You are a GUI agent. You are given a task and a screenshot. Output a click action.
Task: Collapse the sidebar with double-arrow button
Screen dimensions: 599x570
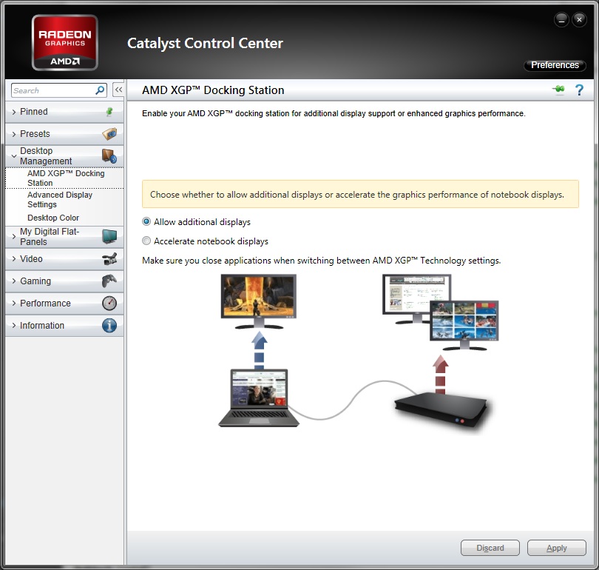pos(118,90)
